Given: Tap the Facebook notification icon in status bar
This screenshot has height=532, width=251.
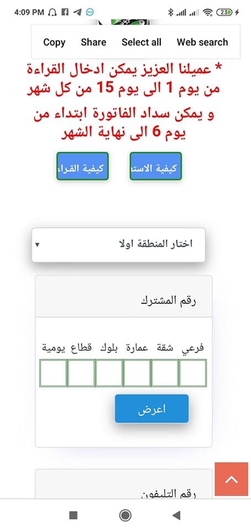Looking at the screenshot, I should pos(65,12).
